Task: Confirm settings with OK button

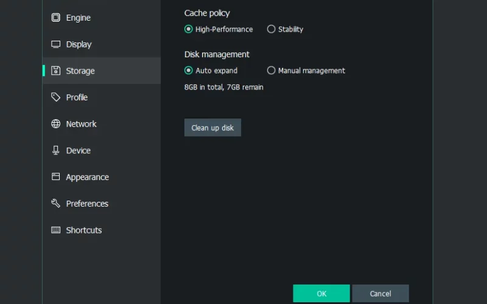Action: (321, 294)
